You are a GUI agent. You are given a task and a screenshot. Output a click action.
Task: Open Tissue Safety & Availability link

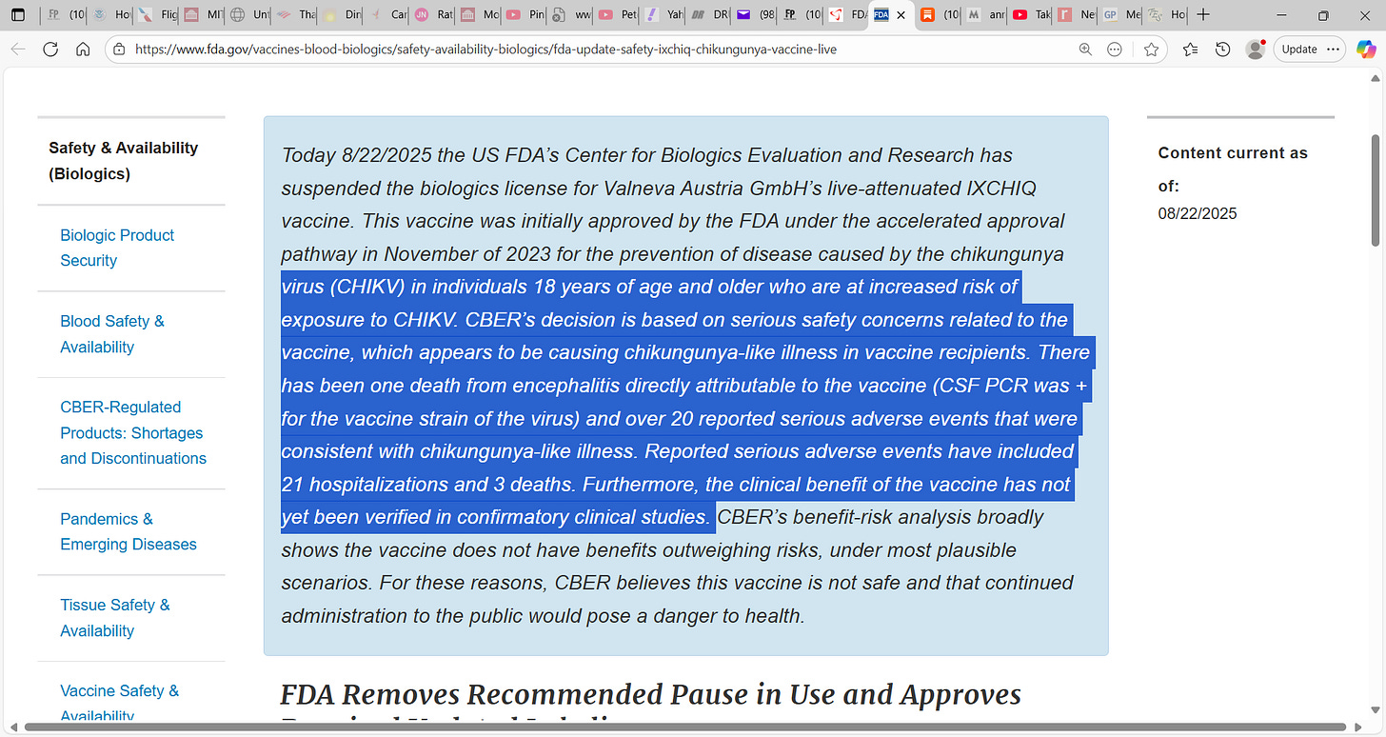115,618
